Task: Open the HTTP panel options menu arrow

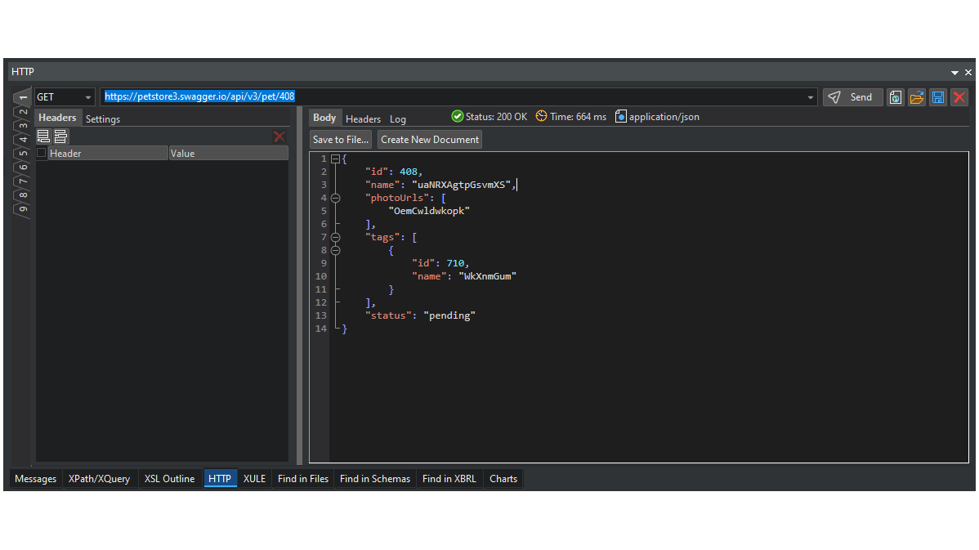Action: point(954,73)
